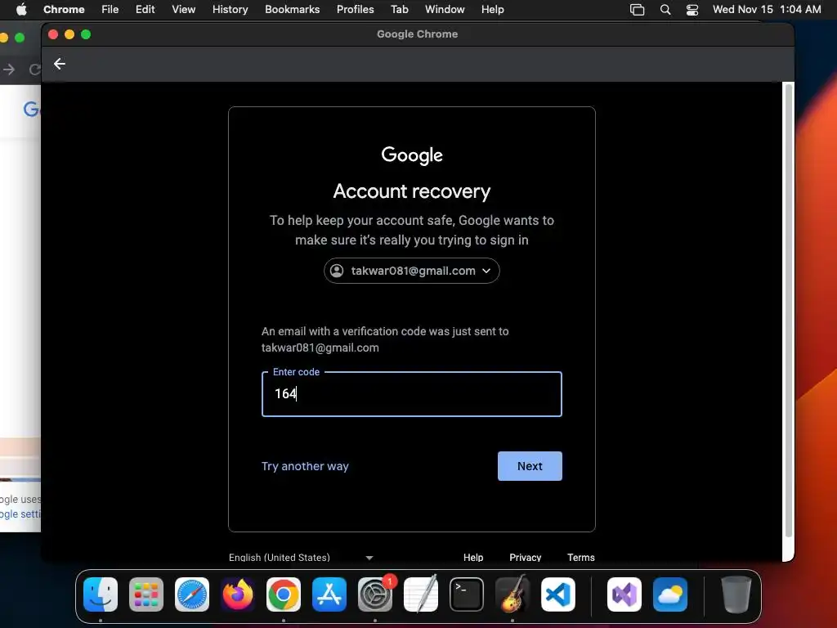Click the Google Chrome window title
Viewport: 837px width, 628px height.
point(418,34)
